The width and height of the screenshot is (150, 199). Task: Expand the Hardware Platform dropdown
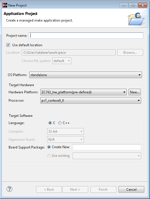click(84, 92)
